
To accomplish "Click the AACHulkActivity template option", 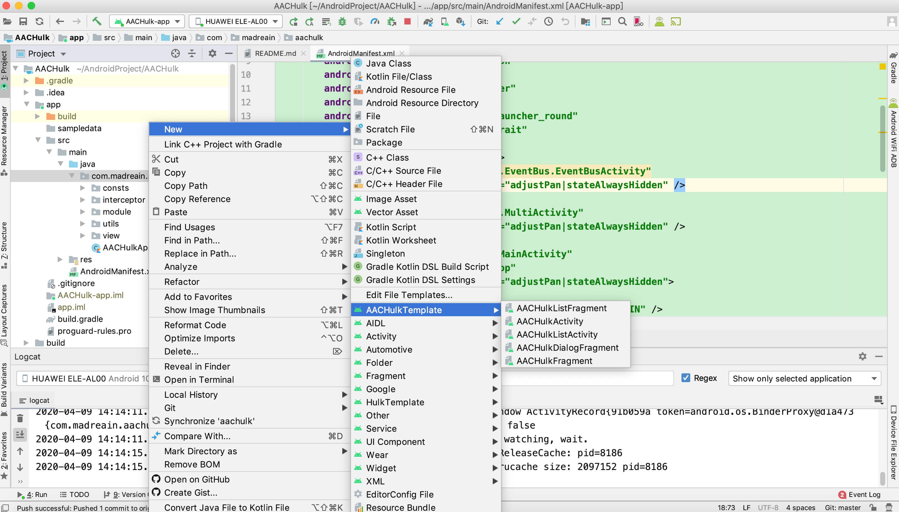I will (x=549, y=321).
